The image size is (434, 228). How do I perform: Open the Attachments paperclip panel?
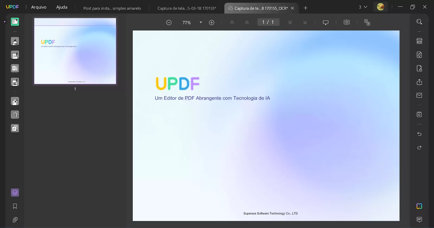(x=15, y=220)
